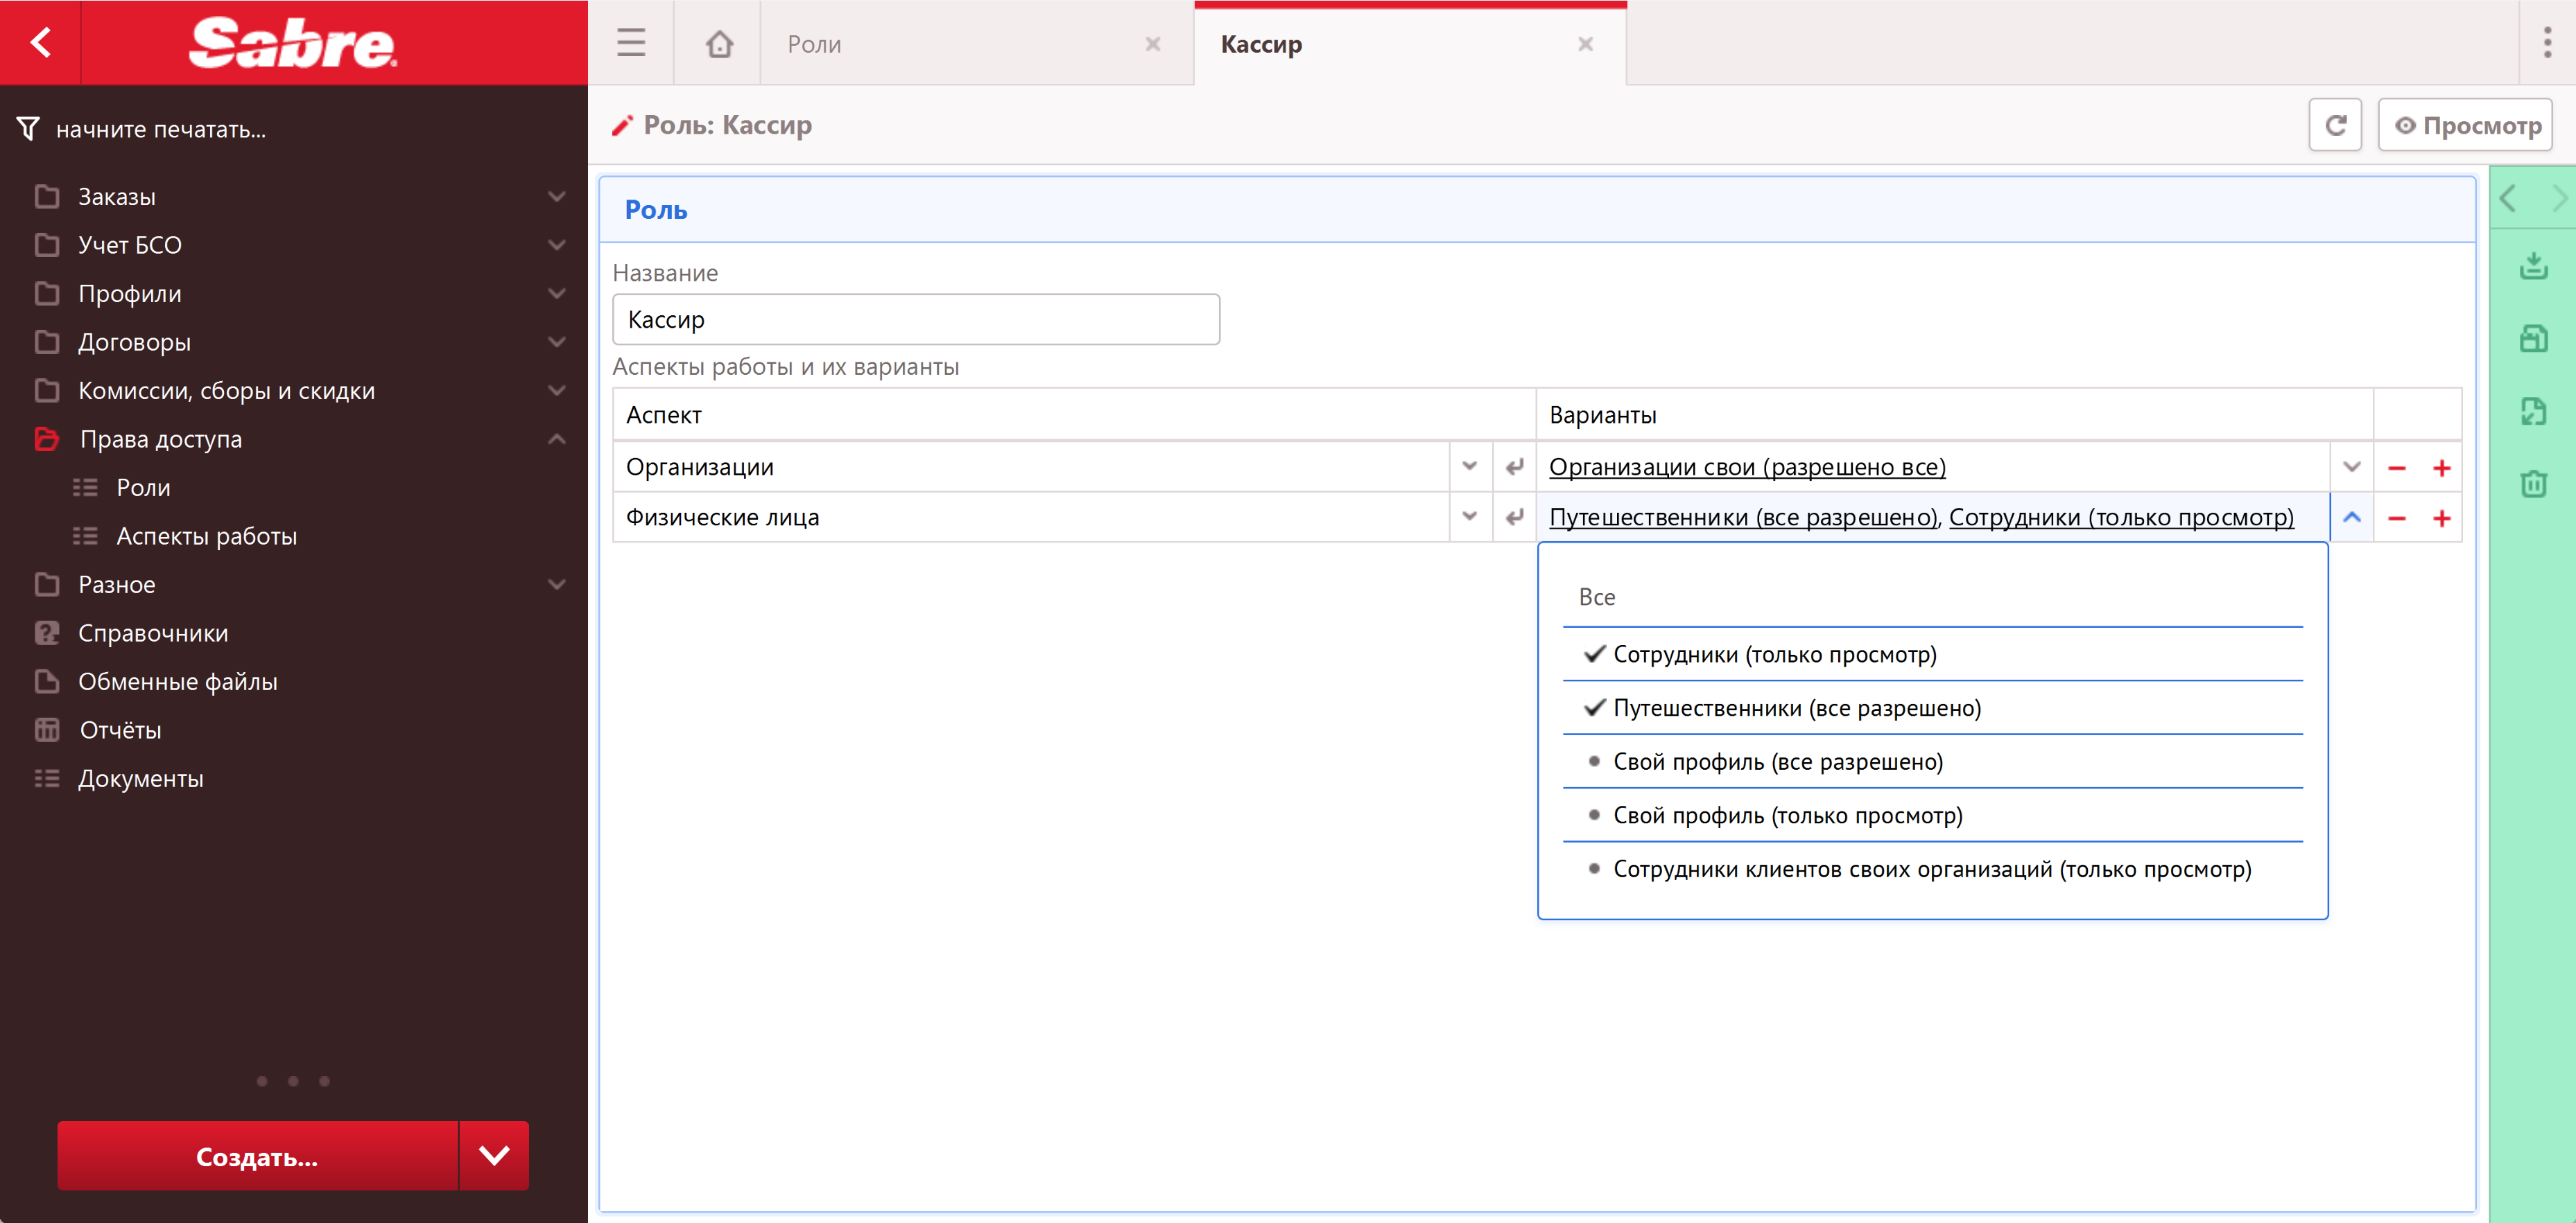Go to the home tab icon
The width and height of the screenshot is (2576, 1223).
pyautogui.click(x=718, y=44)
